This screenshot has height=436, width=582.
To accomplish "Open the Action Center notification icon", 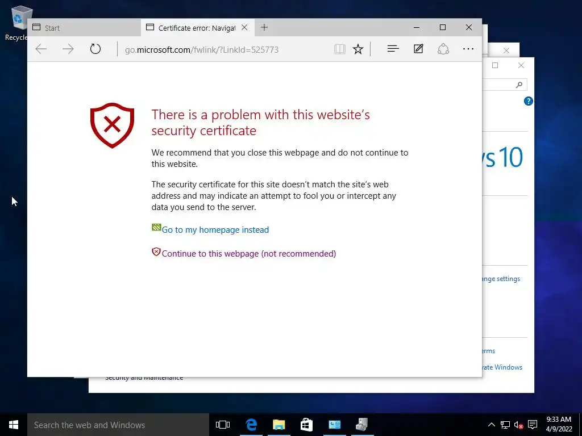I will click(533, 425).
